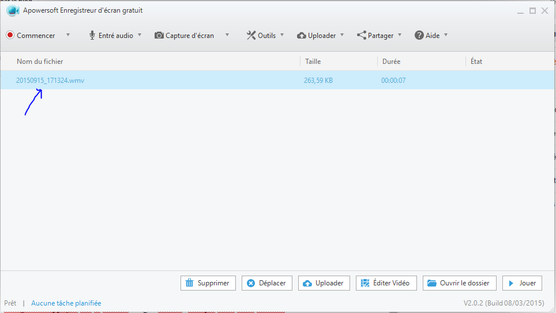Screen dimensions: 556x313
Task: Open the Outils menu label
Action: coord(266,35)
